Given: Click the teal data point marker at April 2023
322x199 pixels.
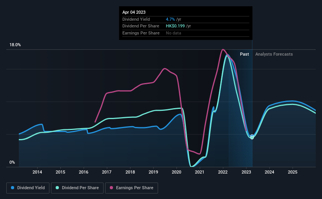Looking at the screenshot, I should (x=252, y=137).
